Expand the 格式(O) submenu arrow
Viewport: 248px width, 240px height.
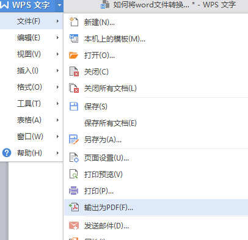pyautogui.click(x=57, y=87)
